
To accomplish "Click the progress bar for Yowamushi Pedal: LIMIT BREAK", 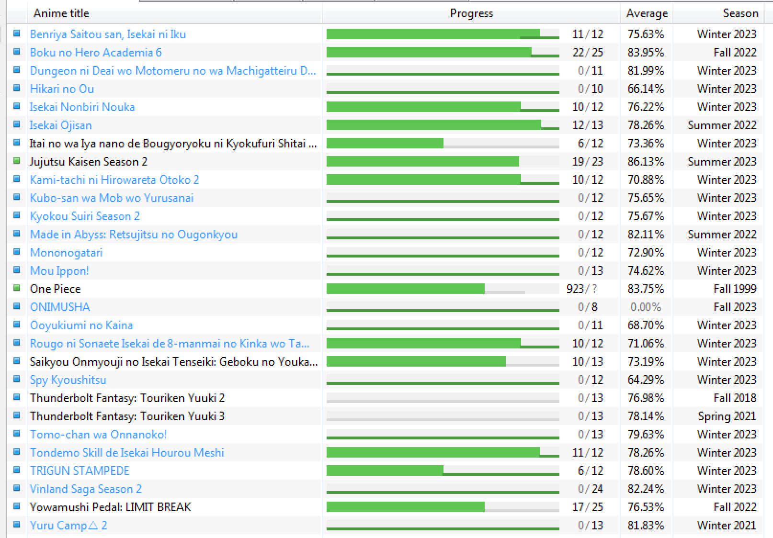I will point(443,507).
